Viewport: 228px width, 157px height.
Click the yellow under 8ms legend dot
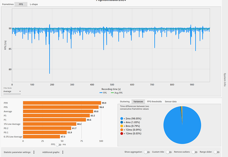coord(122,126)
